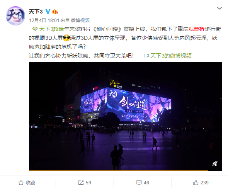Repost using the share icon 59

tap(85, 182)
